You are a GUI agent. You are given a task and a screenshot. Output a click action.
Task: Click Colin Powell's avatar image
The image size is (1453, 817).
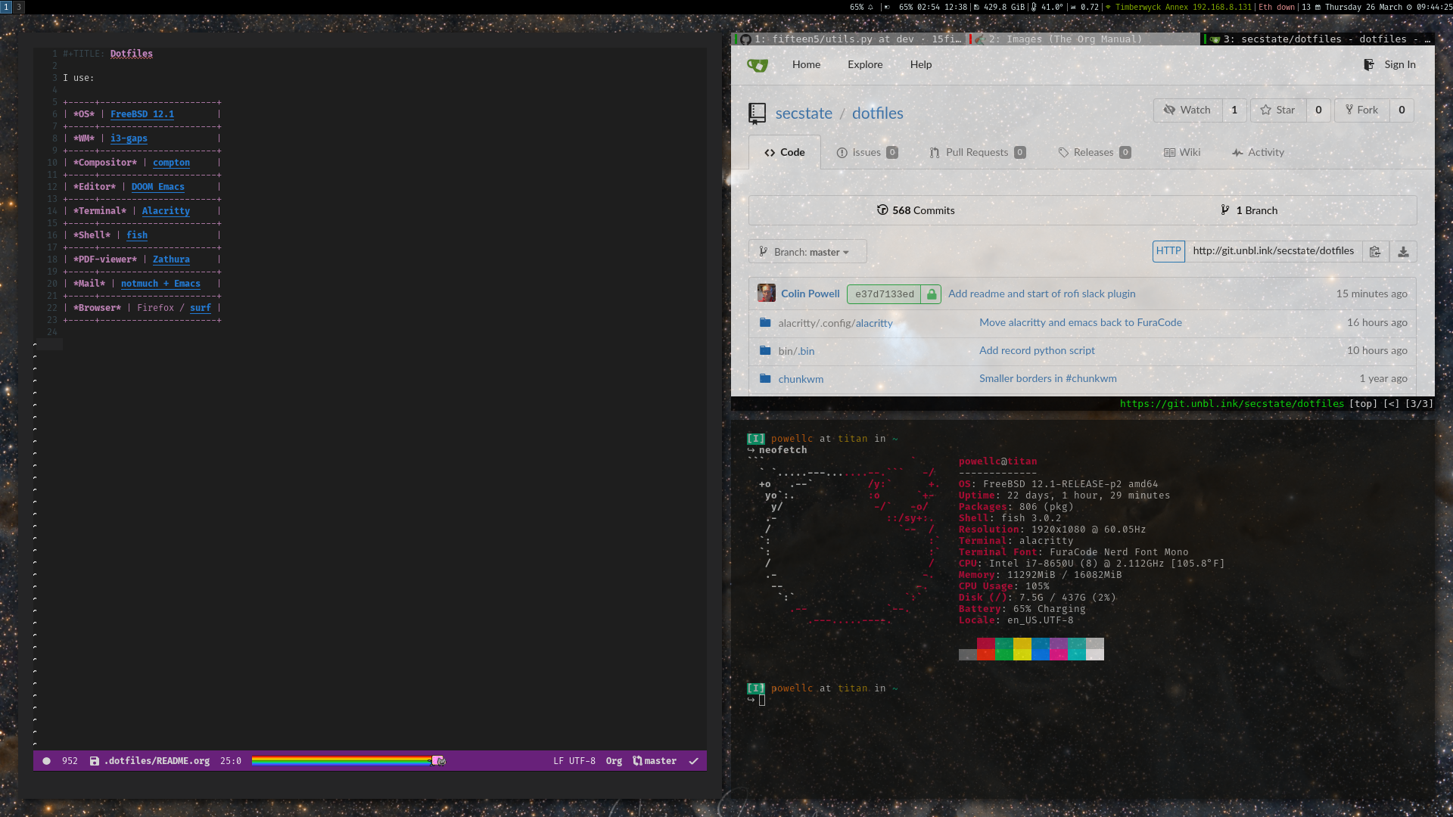tap(766, 294)
